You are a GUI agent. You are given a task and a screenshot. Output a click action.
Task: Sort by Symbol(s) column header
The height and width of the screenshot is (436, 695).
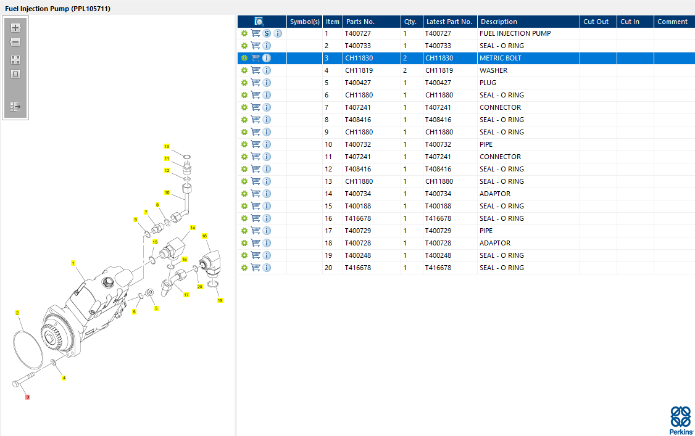pyautogui.click(x=304, y=21)
